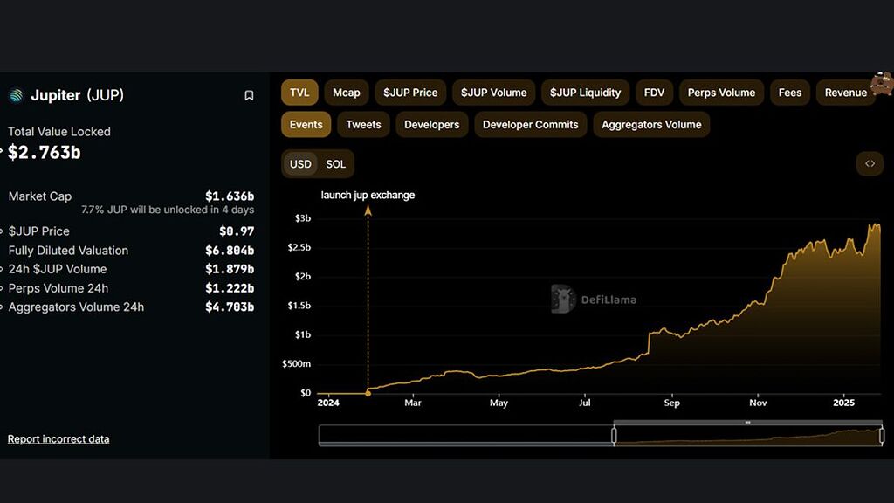Click the launch jup exchange event marker
This screenshot has width=894, height=503.
tap(368, 393)
